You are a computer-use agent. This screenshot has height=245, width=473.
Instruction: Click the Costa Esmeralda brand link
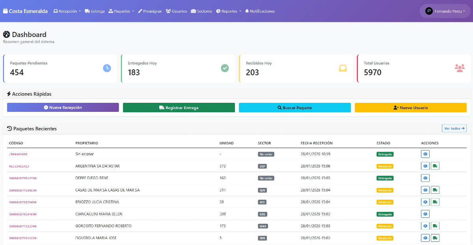pyautogui.click(x=25, y=11)
